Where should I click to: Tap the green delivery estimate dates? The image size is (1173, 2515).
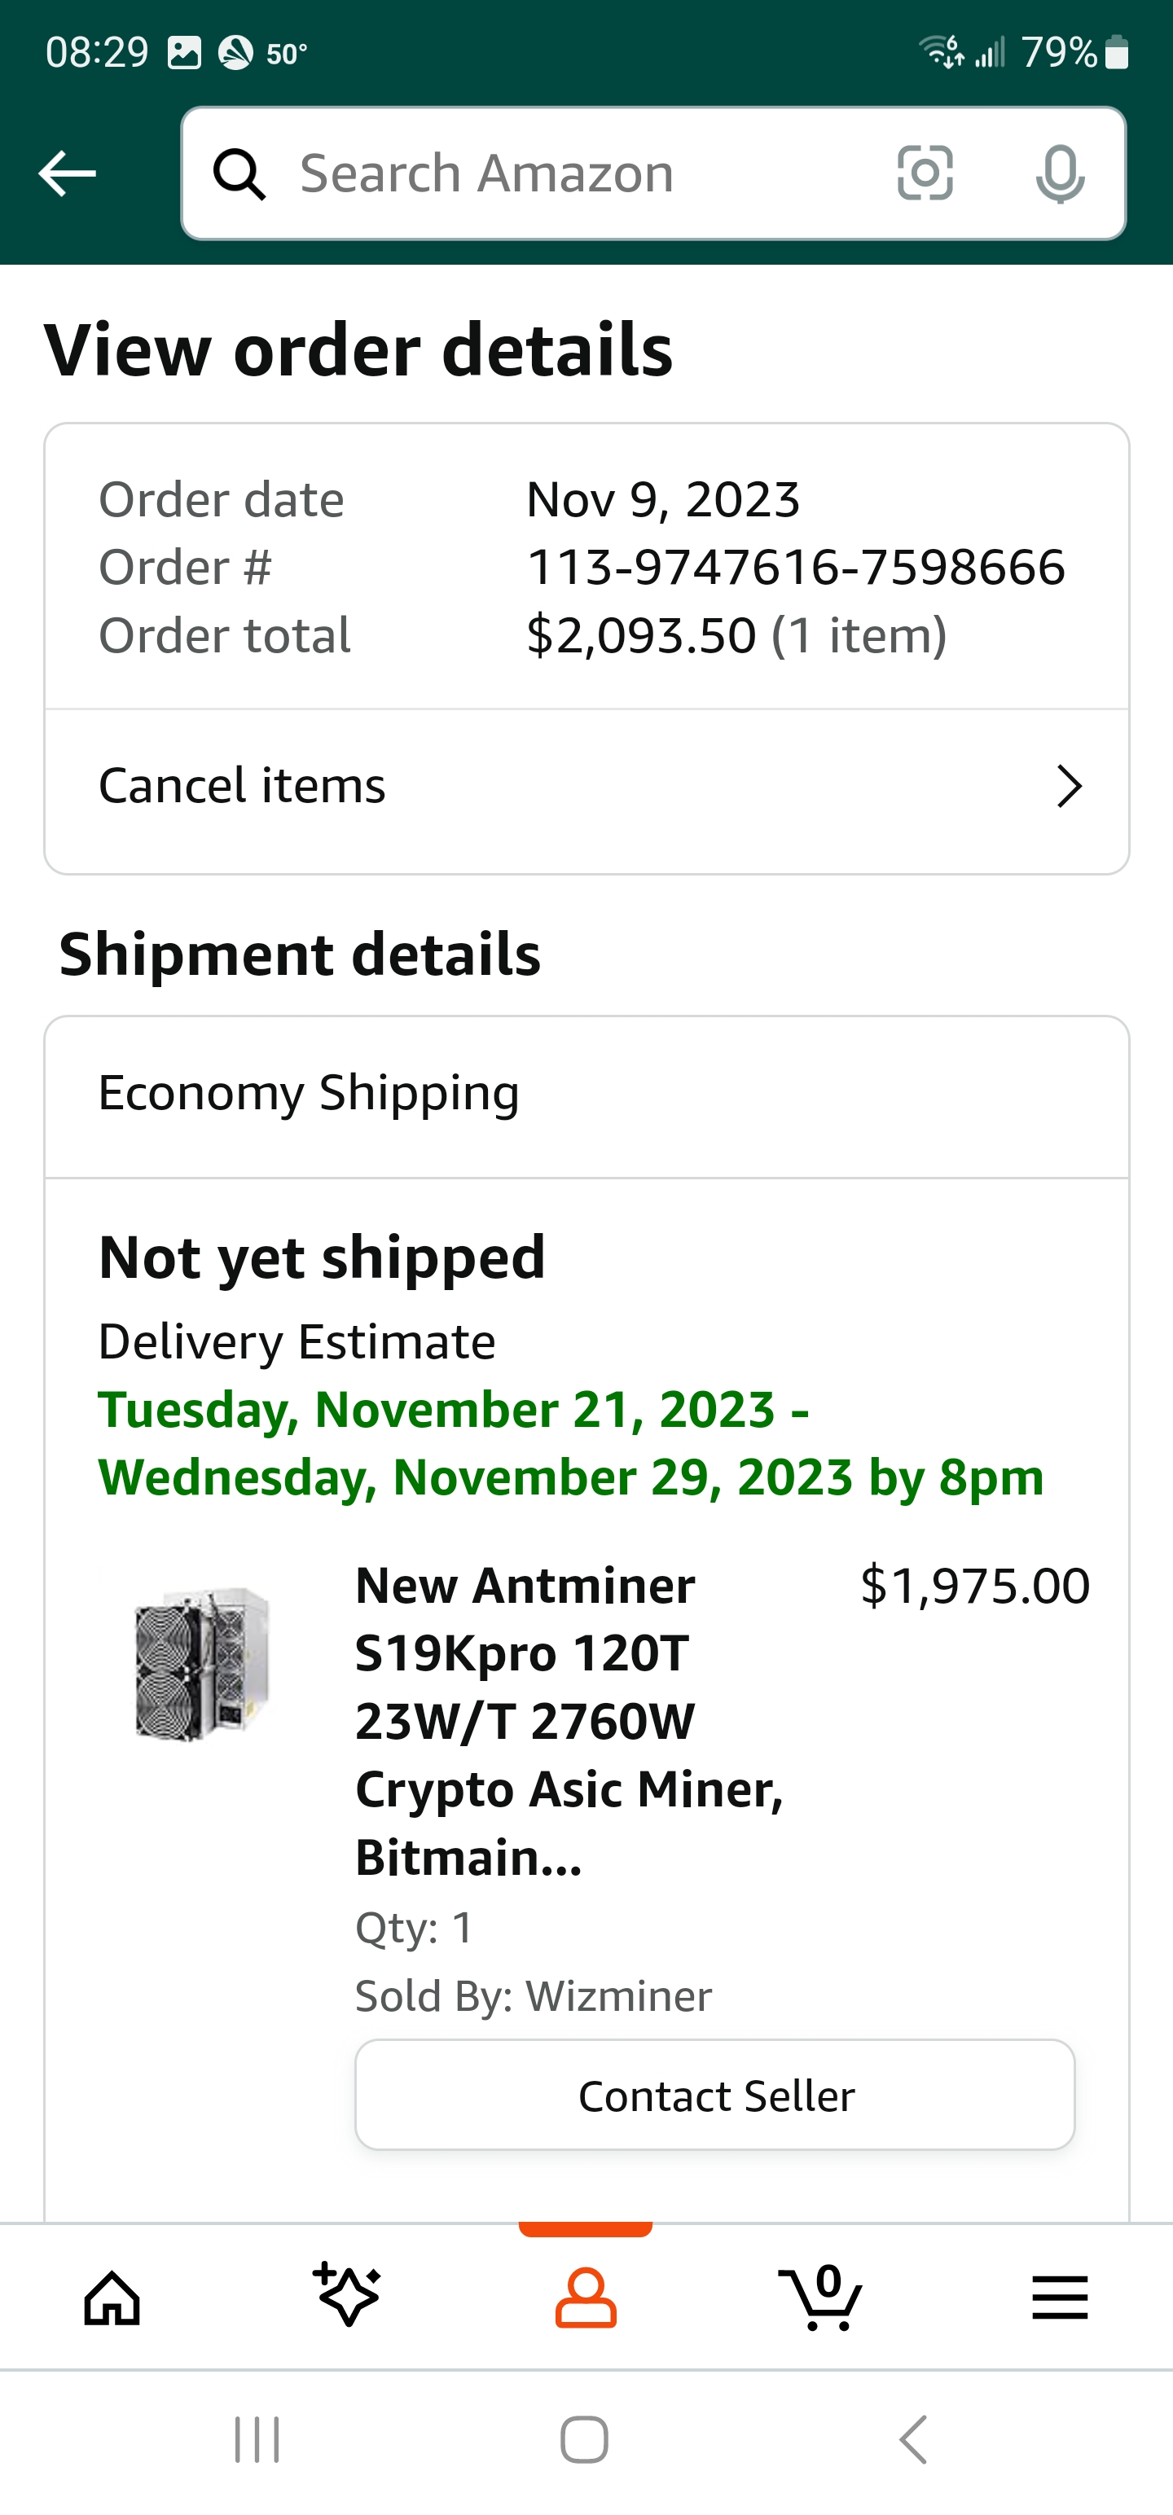[x=570, y=1443]
